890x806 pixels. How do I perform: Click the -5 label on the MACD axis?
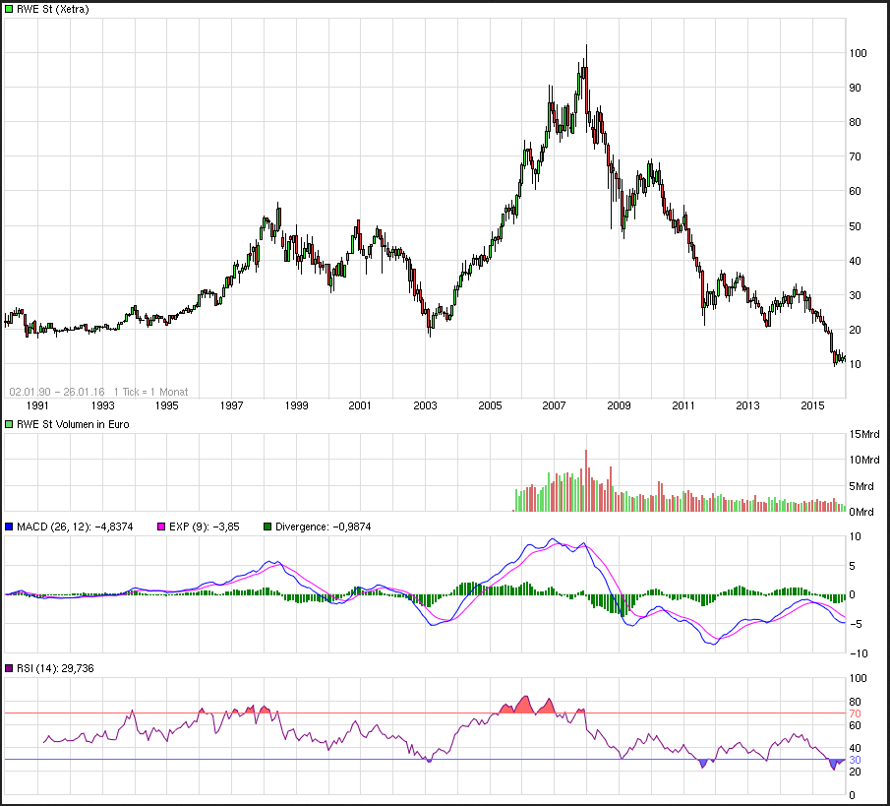(x=855, y=624)
